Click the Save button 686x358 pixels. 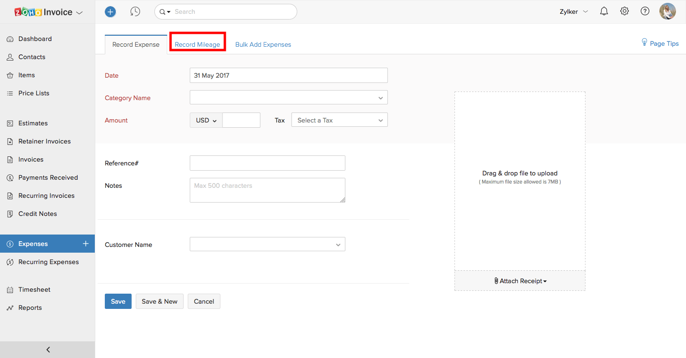tap(118, 301)
